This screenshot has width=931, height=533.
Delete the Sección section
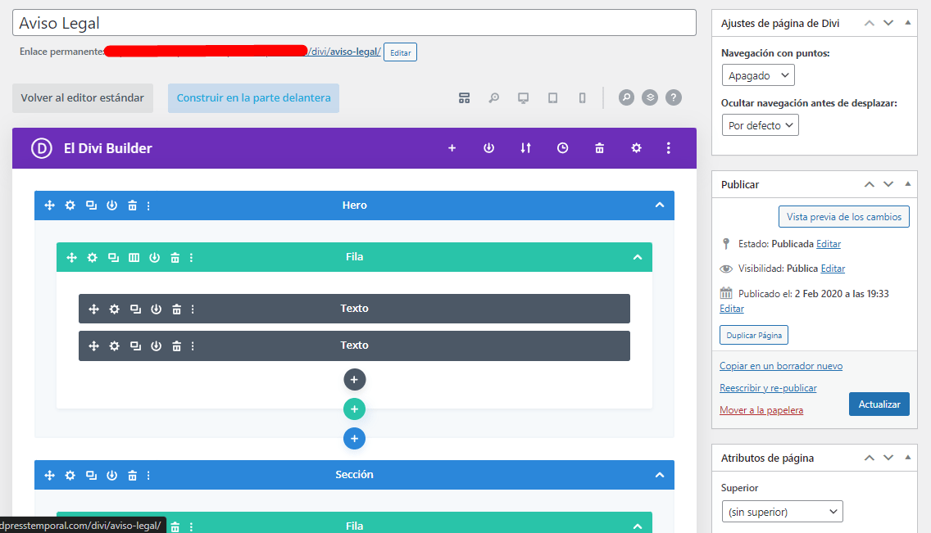133,475
